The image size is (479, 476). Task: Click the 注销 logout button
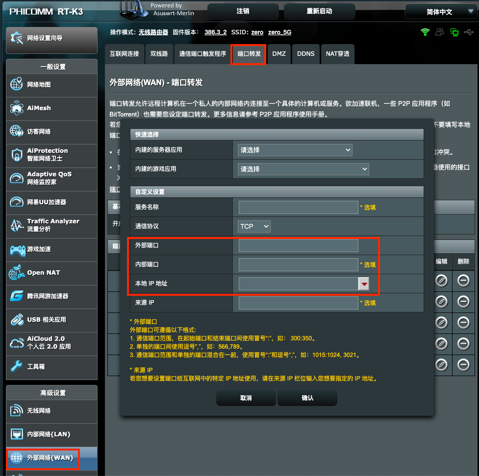(243, 12)
